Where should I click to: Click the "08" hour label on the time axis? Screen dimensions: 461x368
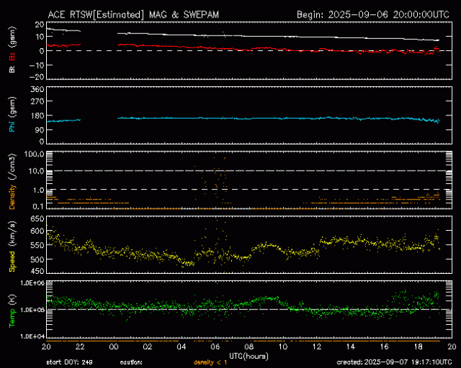coord(249,347)
